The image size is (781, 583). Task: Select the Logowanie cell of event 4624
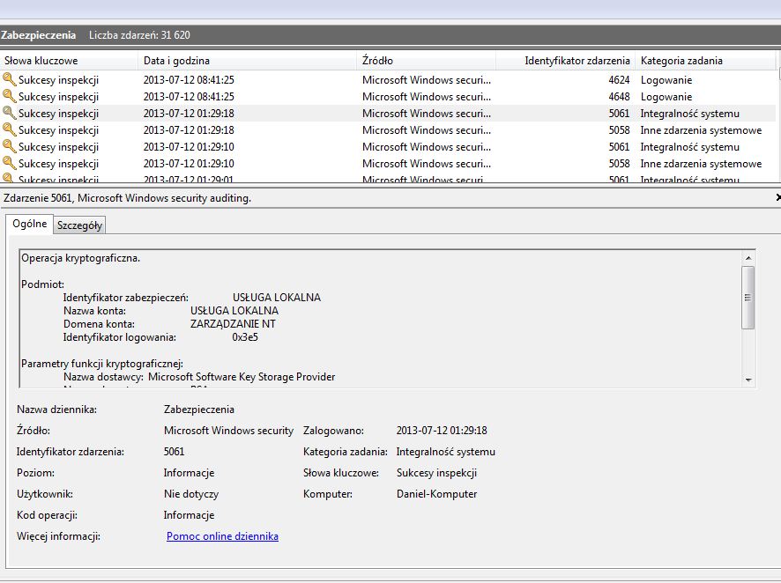point(666,80)
